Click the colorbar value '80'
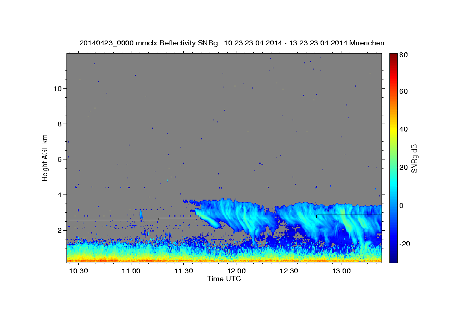Screen dimensions: 472x315 [x=404, y=55]
